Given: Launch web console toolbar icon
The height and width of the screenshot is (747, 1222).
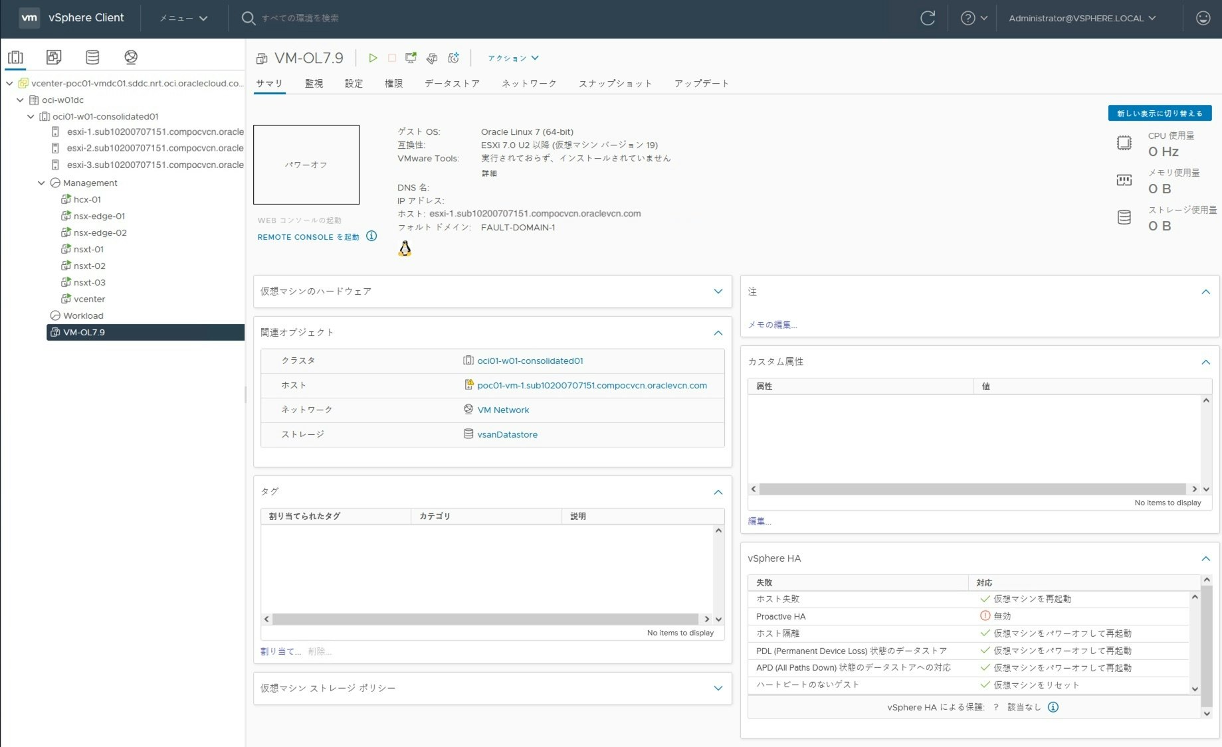Looking at the screenshot, I should 411,58.
